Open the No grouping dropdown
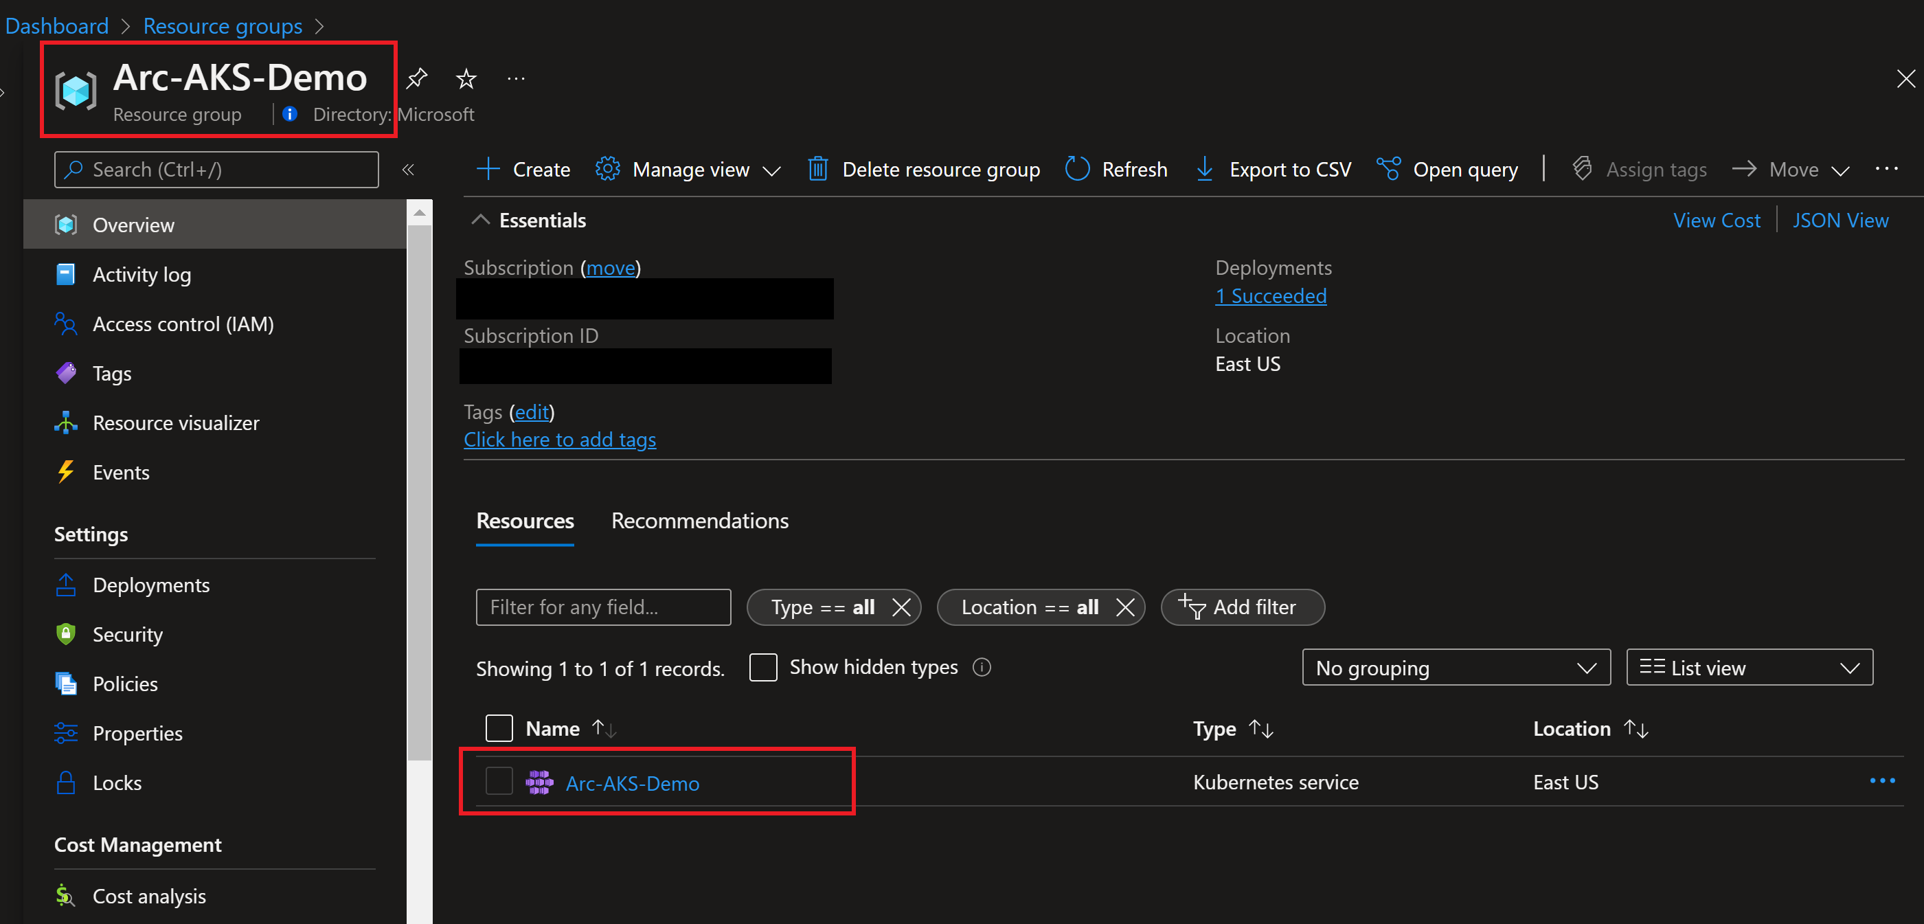The image size is (1924, 924). (1456, 668)
